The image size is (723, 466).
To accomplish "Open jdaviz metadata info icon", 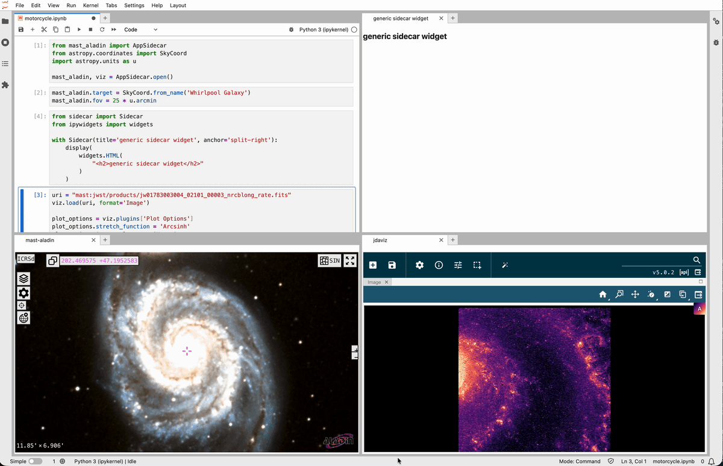I will 439,265.
